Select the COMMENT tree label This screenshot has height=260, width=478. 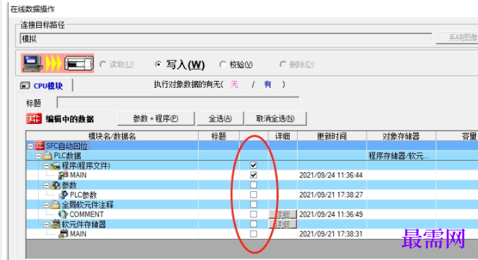pos(87,214)
